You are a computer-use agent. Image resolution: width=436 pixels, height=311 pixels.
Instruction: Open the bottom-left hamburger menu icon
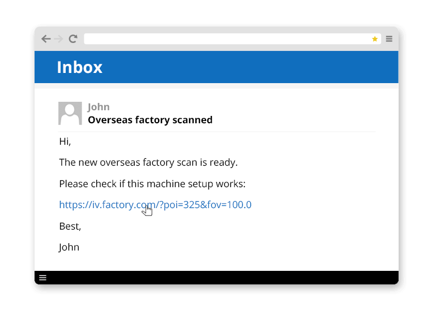click(42, 278)
